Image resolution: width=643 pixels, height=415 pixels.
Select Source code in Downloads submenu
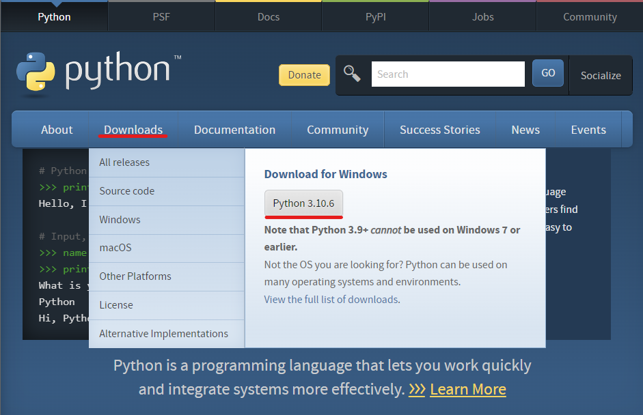[x=167, y=191]
